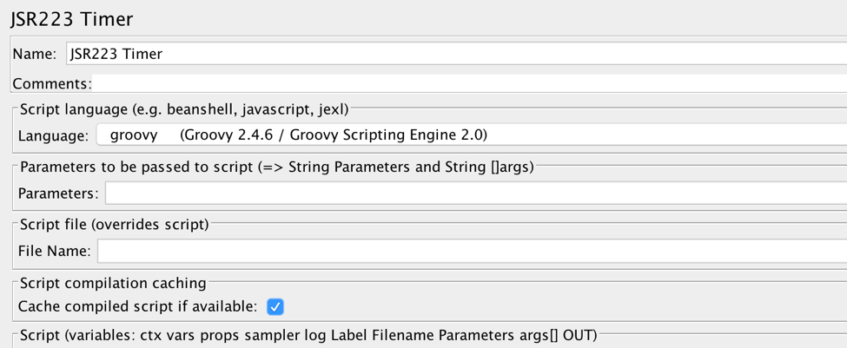Click the 'Parameters:' label
Screen dimensions: 847x348
58,193
